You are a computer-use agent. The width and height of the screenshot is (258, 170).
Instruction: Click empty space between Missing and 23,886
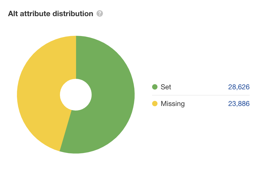[206, 104]
